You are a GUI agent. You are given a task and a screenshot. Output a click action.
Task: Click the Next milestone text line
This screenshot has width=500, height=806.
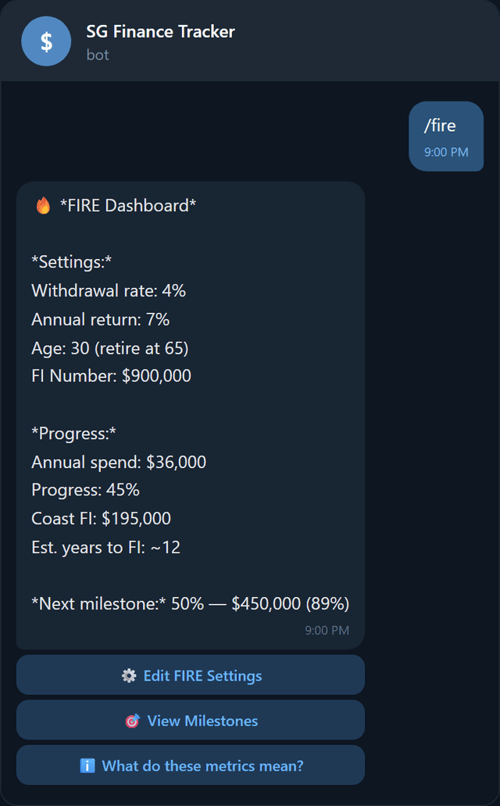[x=190, y=603]
